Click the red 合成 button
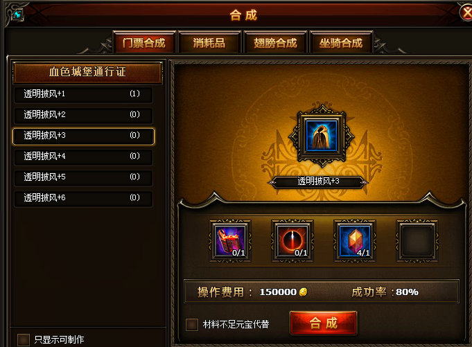This screenshot has height=347, width=472. point(323,323)
